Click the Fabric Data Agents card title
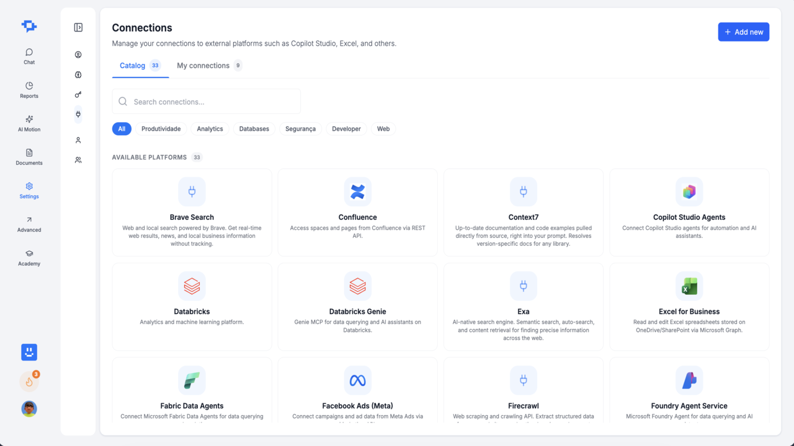794x446 pixels. pos(192,406)
